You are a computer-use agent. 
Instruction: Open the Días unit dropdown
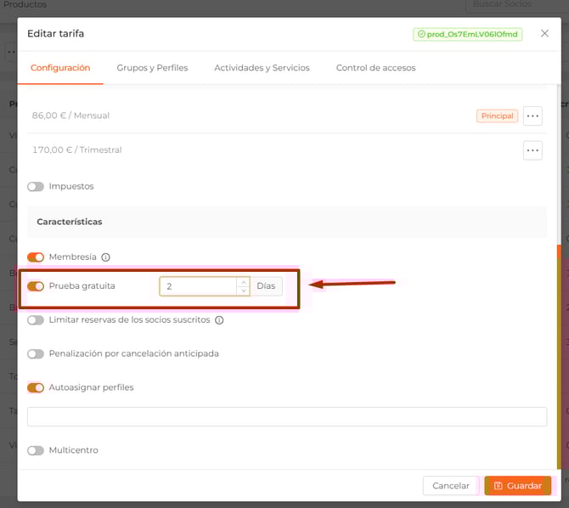pos(267,286)
